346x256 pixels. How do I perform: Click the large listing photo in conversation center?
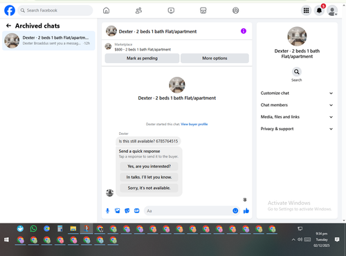[x=177, y=85]
